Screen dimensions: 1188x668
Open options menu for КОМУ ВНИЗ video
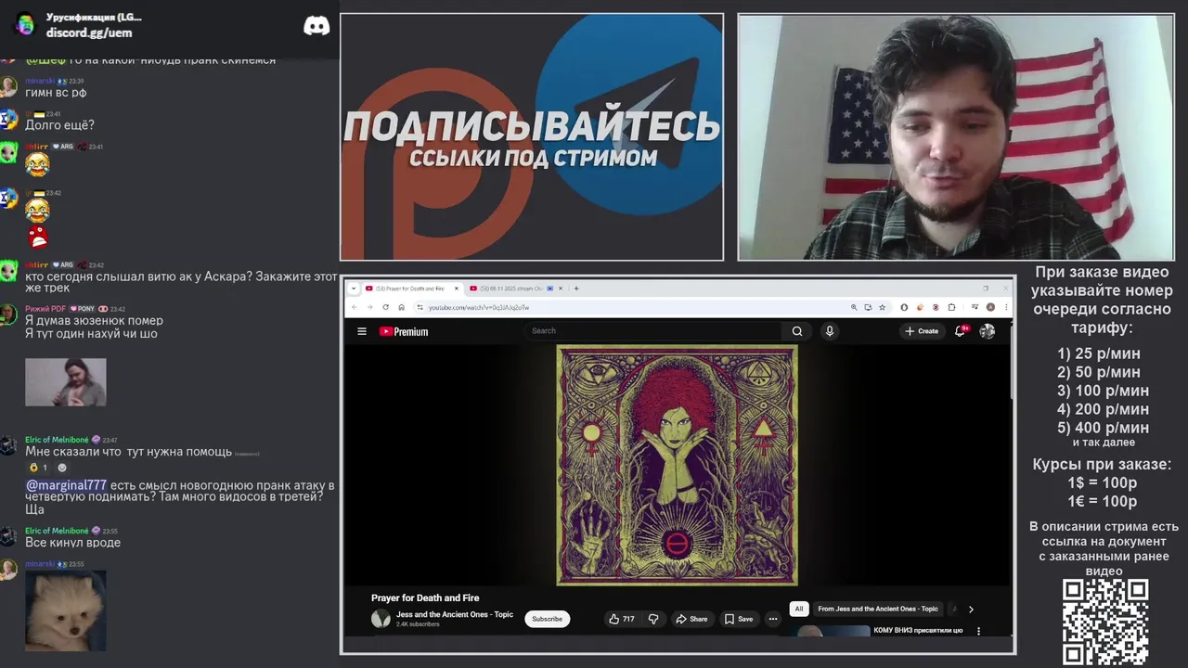978,632
